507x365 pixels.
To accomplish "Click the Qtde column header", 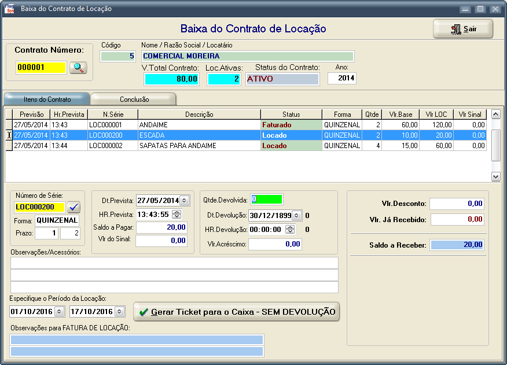I will [372, 115].
